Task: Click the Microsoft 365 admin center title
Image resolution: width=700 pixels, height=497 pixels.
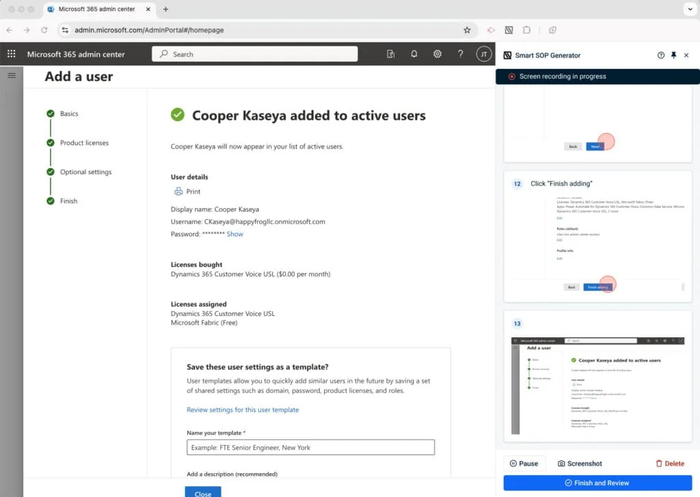Action: 76,55
